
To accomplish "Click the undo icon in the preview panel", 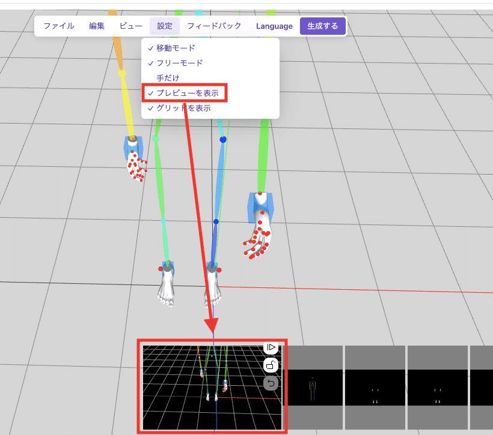I will (271, 383).
